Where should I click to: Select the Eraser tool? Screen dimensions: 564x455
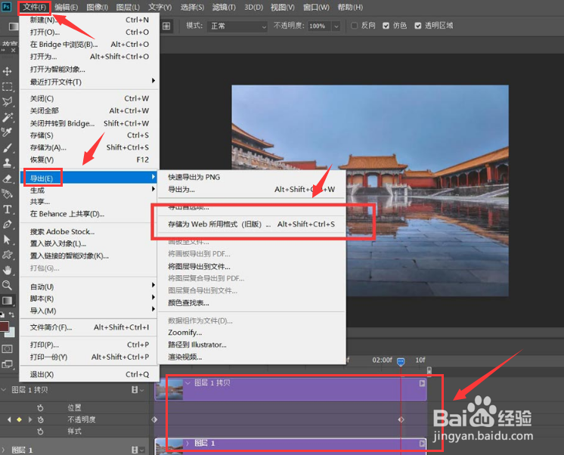click(x=8, y=178)
